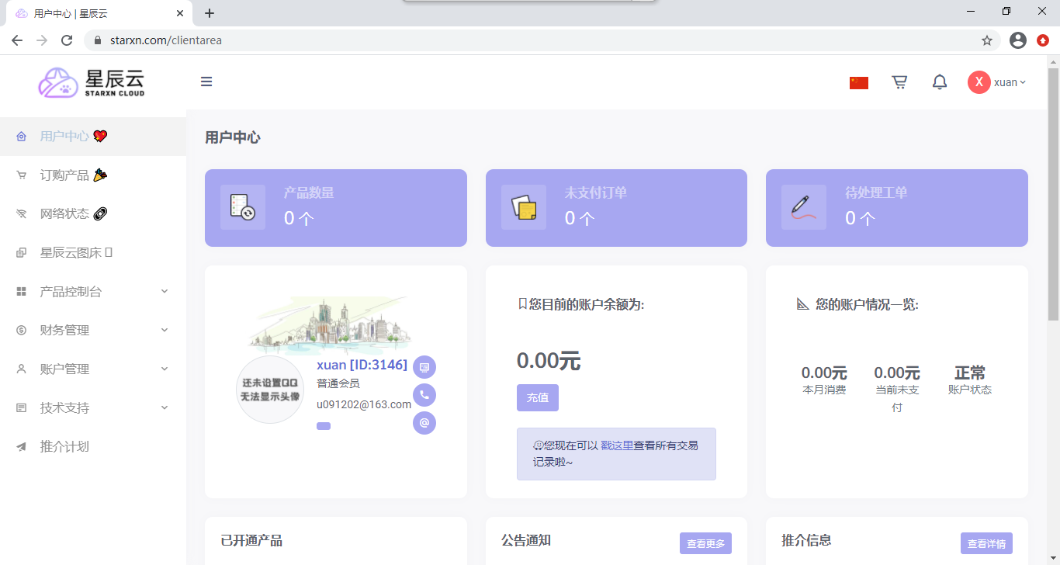1060x565 pixels.
Task: Click the StarXN Cloud logo
Action: pos(92,82)
